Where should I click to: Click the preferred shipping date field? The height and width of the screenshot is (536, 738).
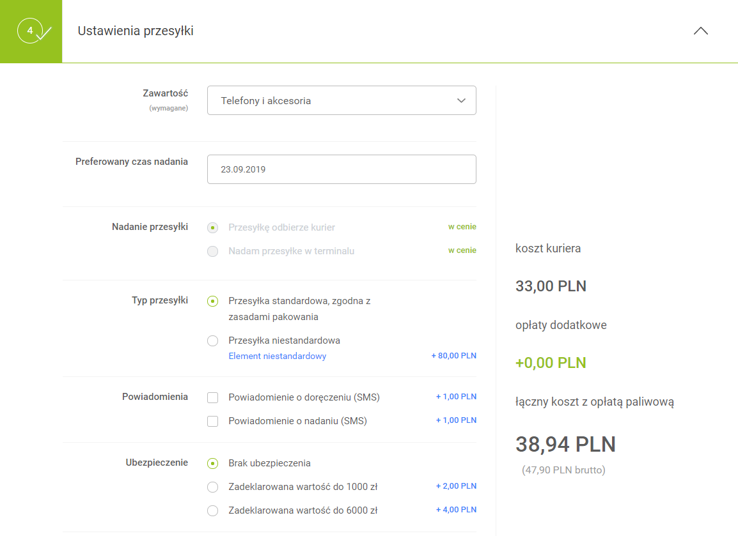pos(342,169)
